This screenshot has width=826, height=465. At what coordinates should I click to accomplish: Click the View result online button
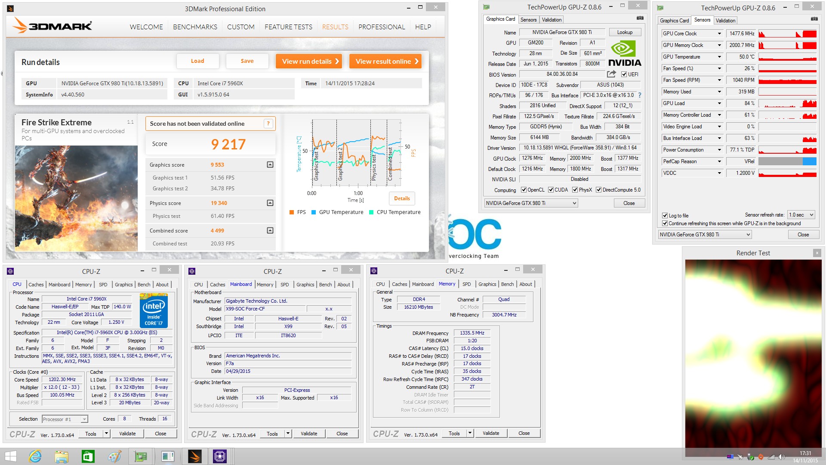point(386,61)
